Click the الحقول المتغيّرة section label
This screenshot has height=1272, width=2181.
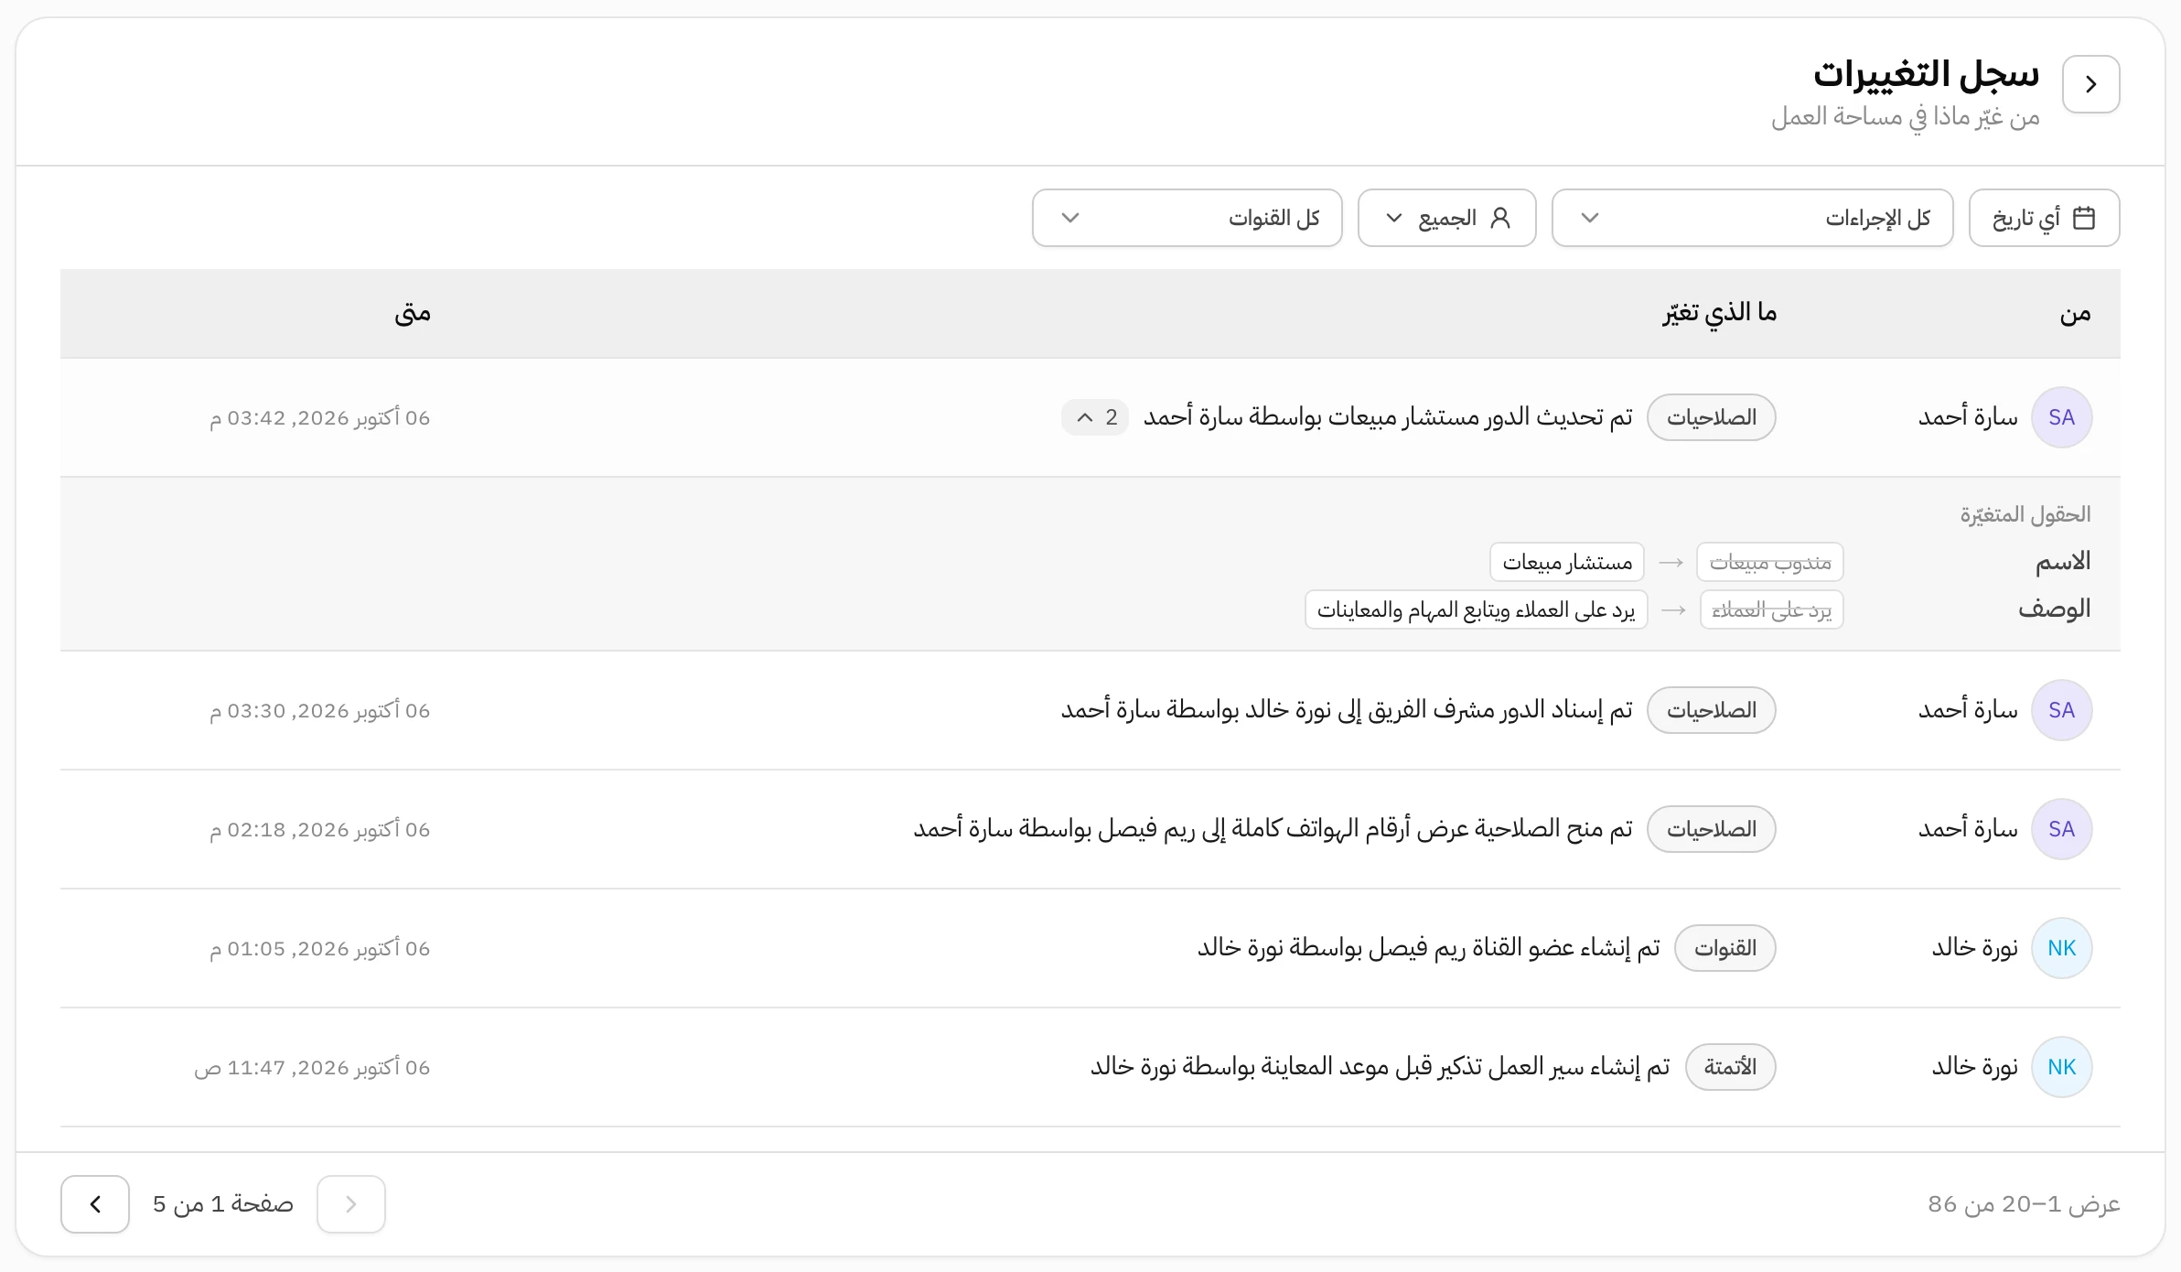(2025, 515)
